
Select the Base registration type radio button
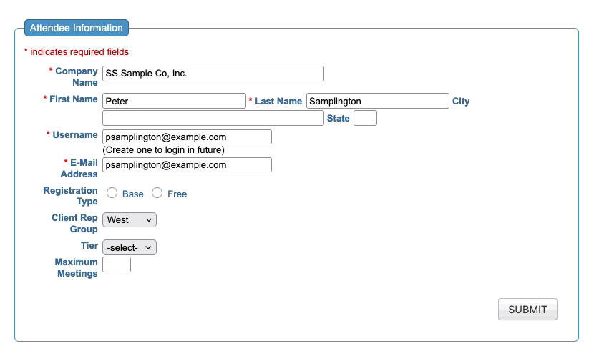tap(112, 193)
